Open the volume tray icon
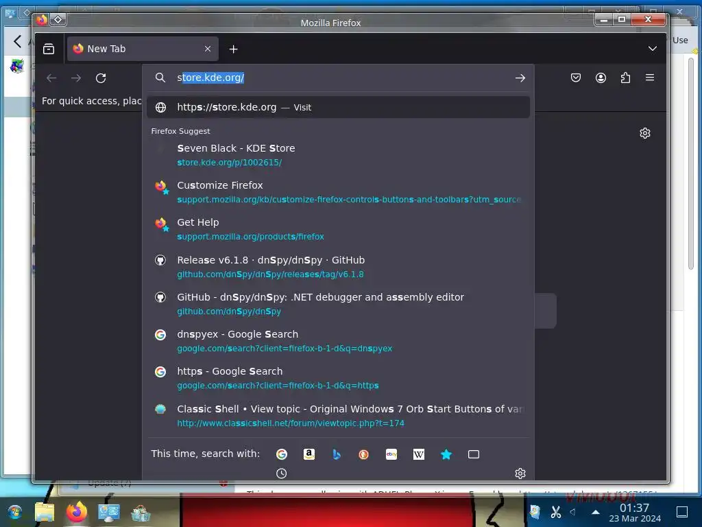The width and height of the screenshot is (702, 527). (572, 512)
